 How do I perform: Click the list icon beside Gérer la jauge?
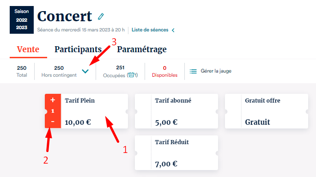pos(193,71)
